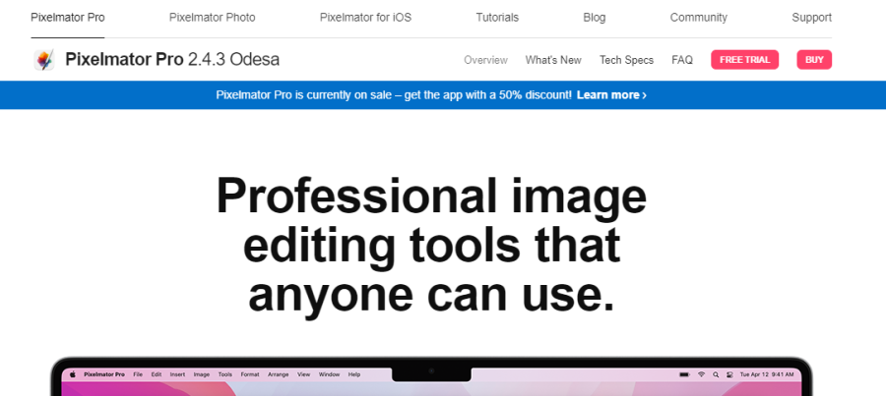
Task: Open the Insert menu in the MacBook image
Action: coord(177,374)
